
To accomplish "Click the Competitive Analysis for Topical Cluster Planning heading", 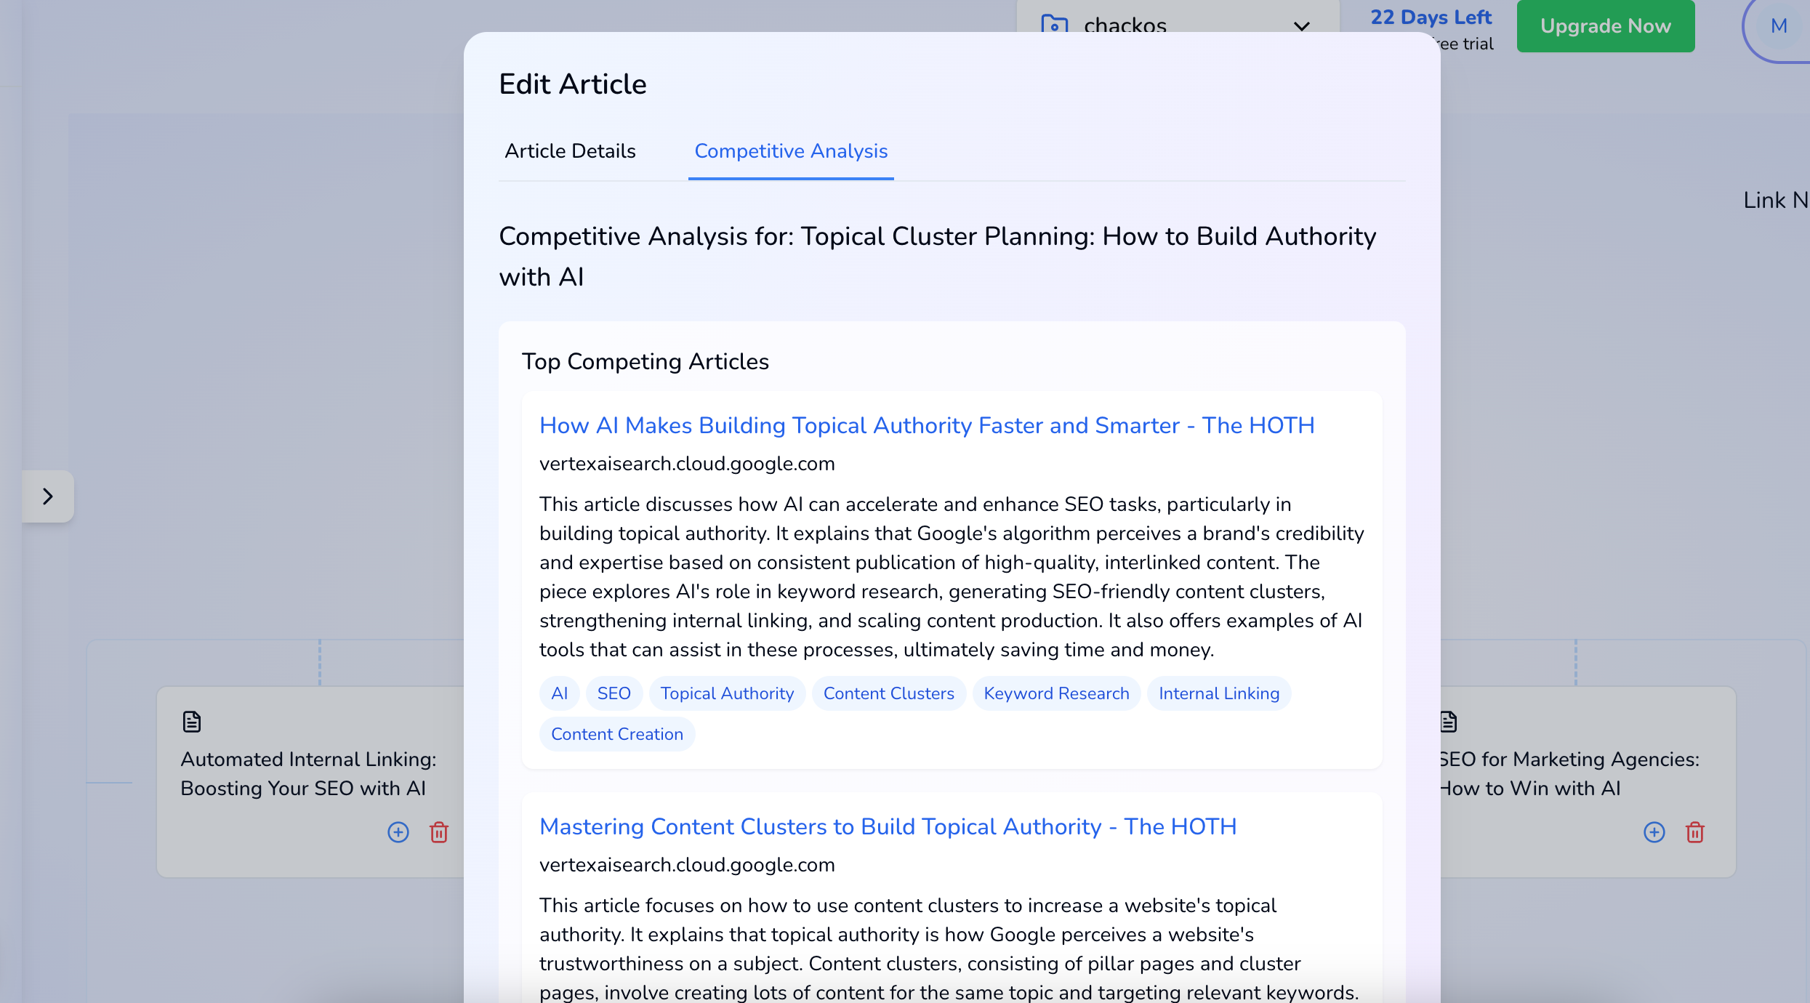I will (x=938, y=257).
